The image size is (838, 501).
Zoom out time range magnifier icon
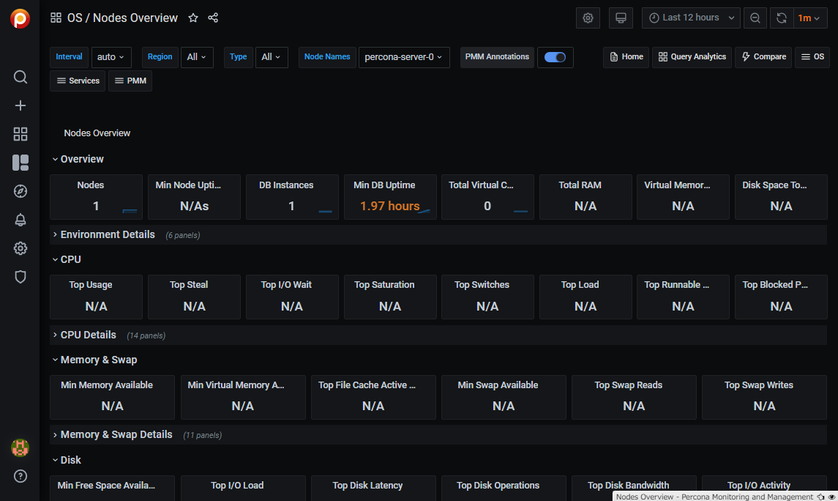point(755,18)
